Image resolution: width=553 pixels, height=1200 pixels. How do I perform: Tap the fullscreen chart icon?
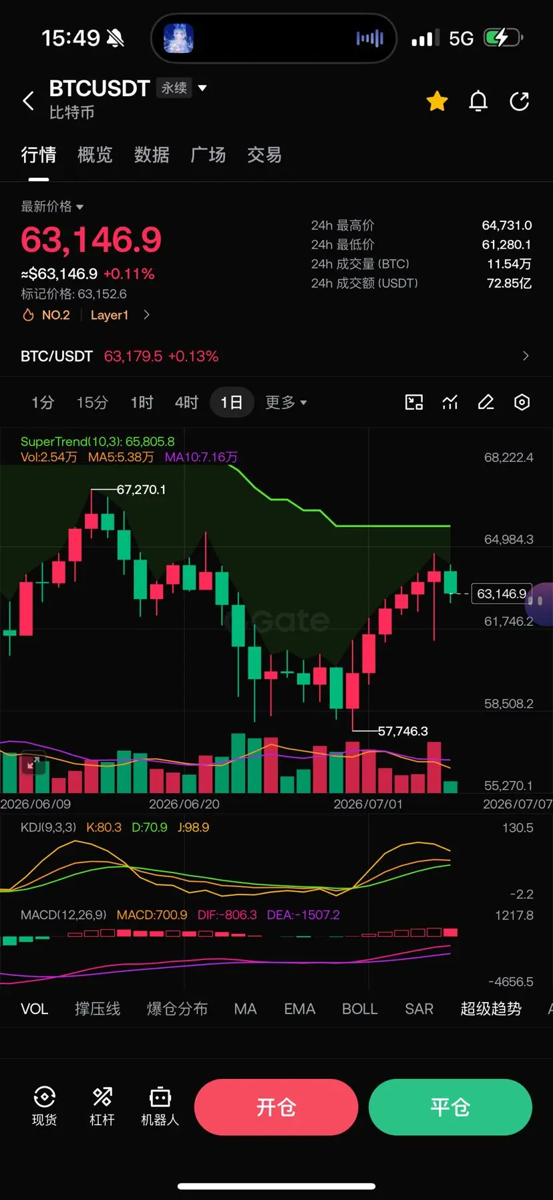[x=414, y=402]
